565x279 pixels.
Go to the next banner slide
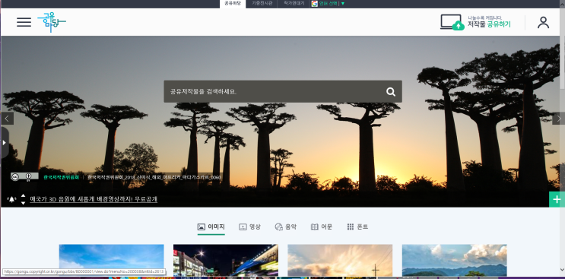(558, 118)
